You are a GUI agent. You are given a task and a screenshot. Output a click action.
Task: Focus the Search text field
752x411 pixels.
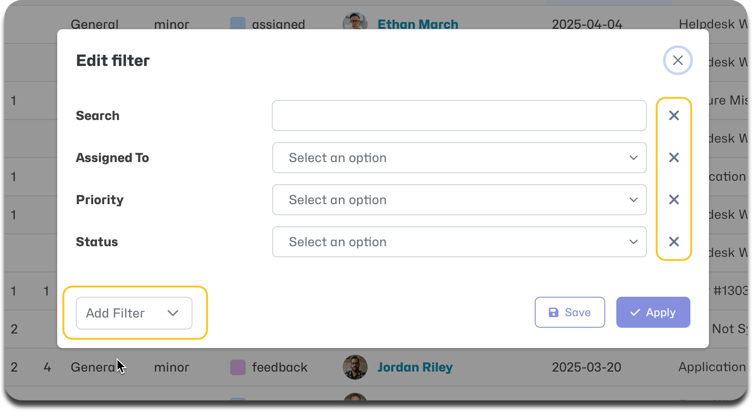coord(459,116)
